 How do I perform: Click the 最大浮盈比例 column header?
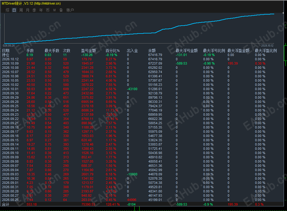tap(266, 51)
